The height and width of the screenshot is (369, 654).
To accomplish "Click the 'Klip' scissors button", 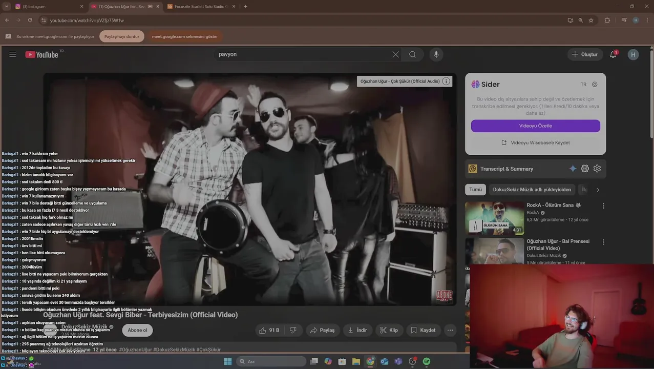I will [389, 331].
